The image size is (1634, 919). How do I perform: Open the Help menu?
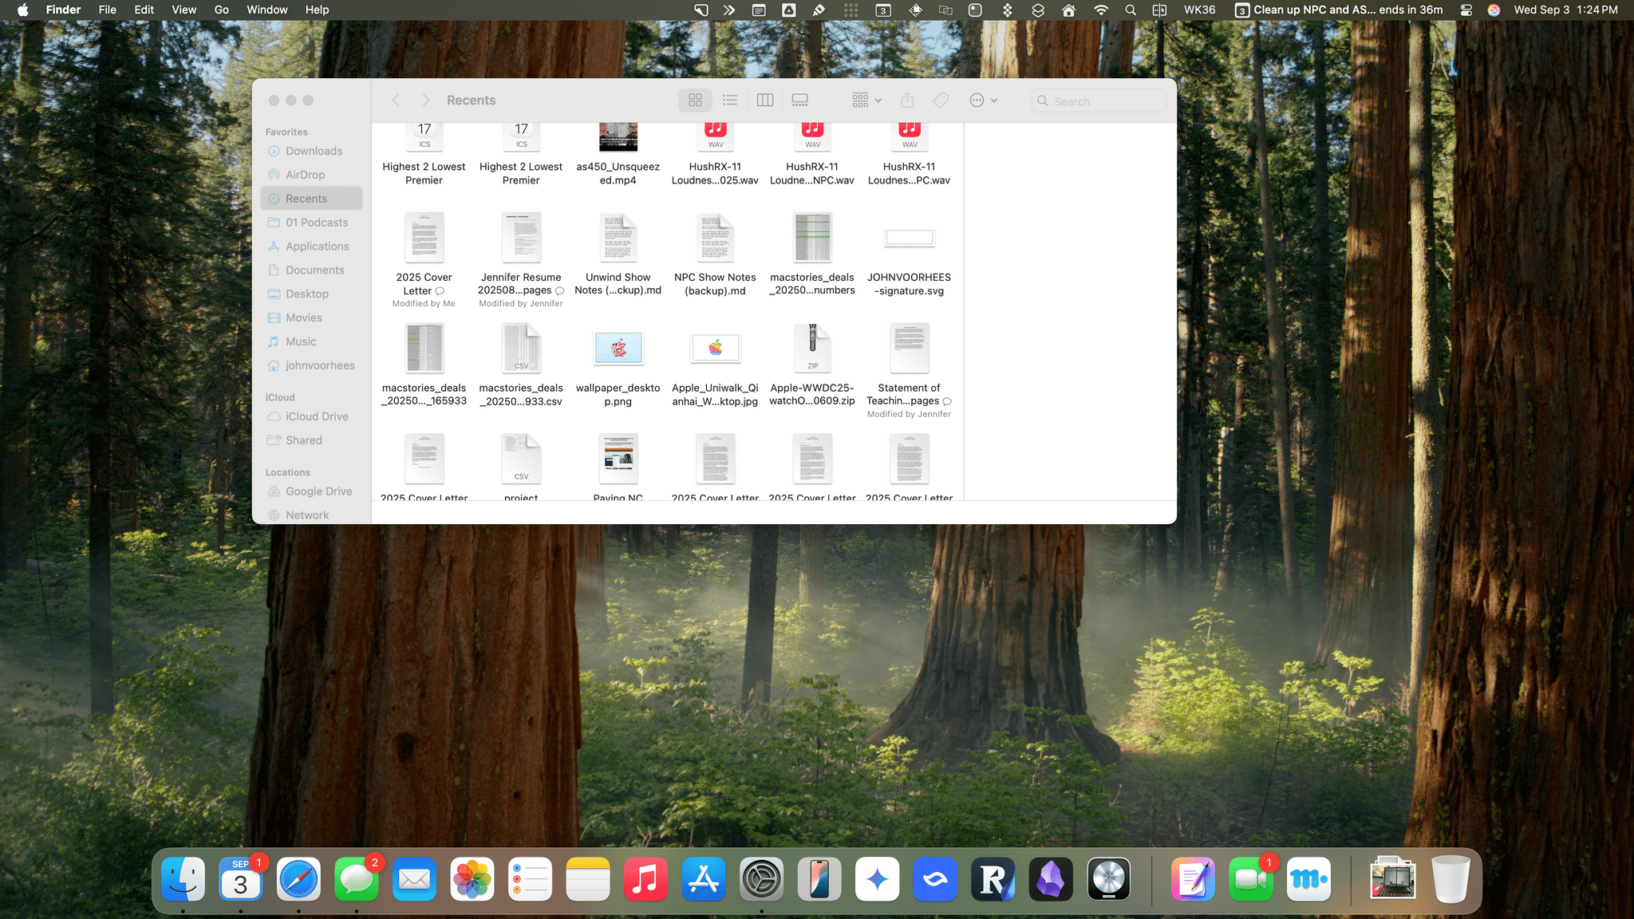pyautogui.click(x=317, y=10)
